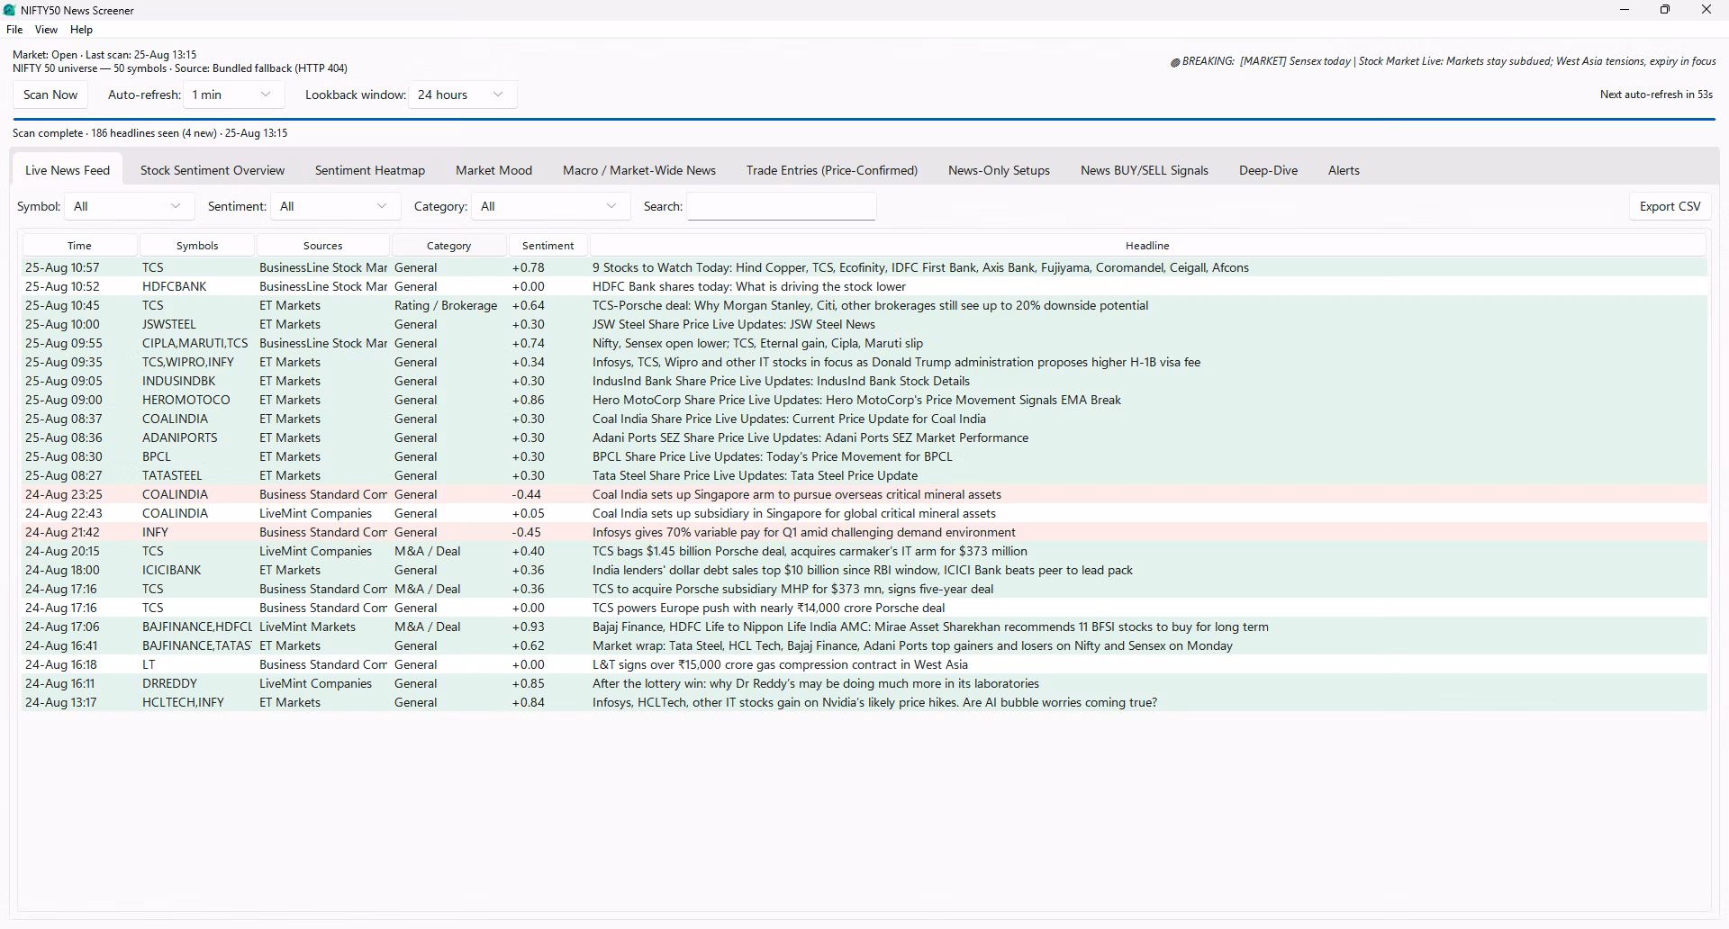
Task: Click the 25-Aug 08:37 time cell
Action: pyautogui.click(x=64, y=419)
